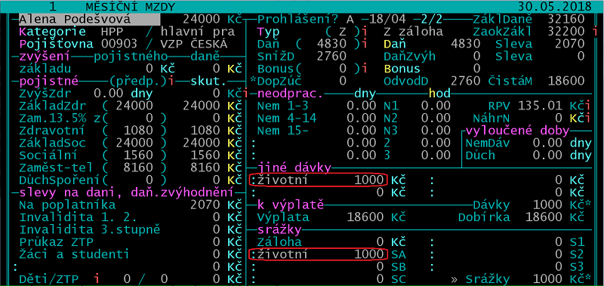
Task: Click the red 'i' next to NáhrN
Action: coord(589,118)
